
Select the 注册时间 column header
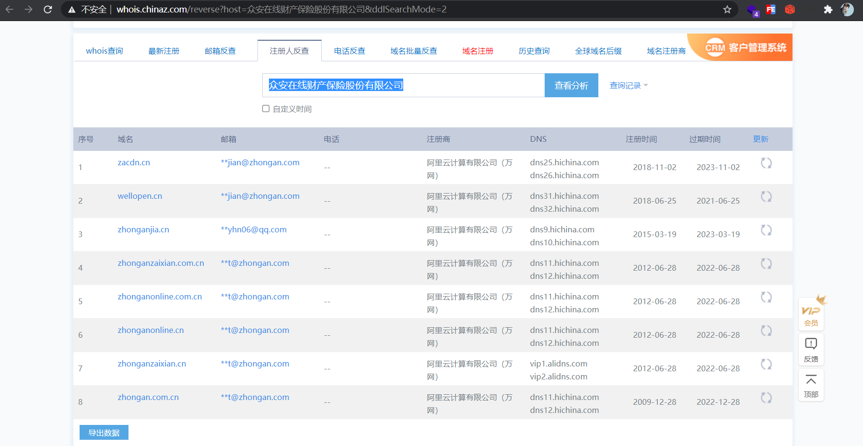641,139
